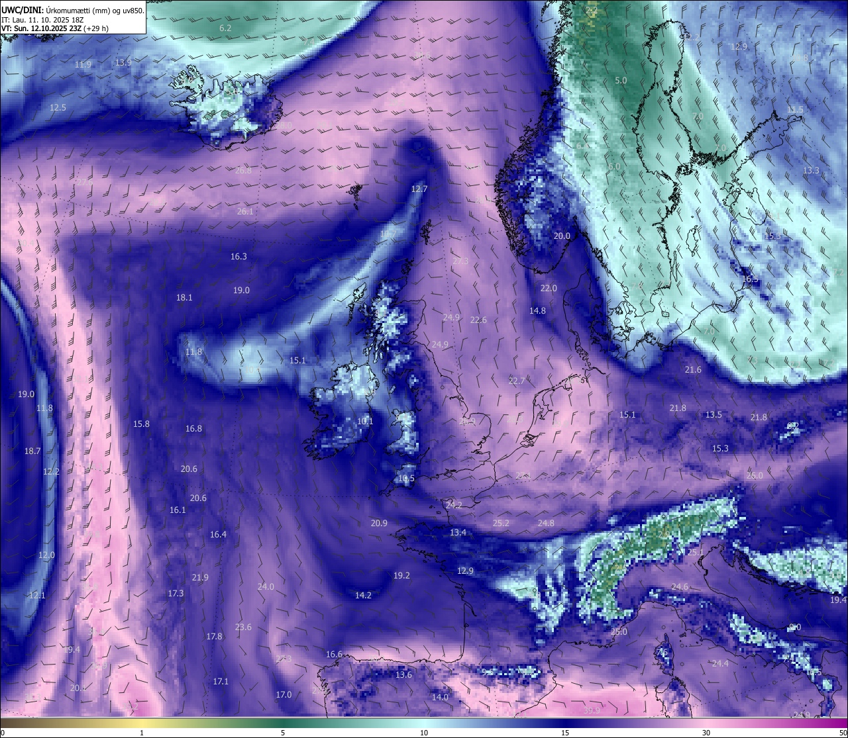This screenshot has width=848, height=738.
Task: Click the VT: Sun. 12.10.2025 23Z line
Action: [55, 28]
